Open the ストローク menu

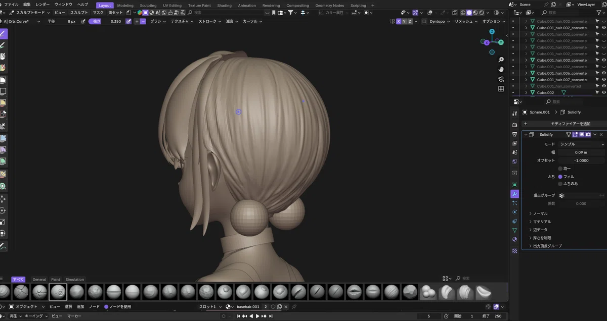point(209,21)
